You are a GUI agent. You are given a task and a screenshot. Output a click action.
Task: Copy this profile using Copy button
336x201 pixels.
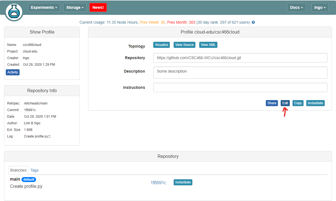pos(298,103)
